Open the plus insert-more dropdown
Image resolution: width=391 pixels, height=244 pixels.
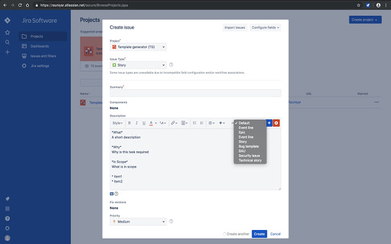(x=222, y=123)
